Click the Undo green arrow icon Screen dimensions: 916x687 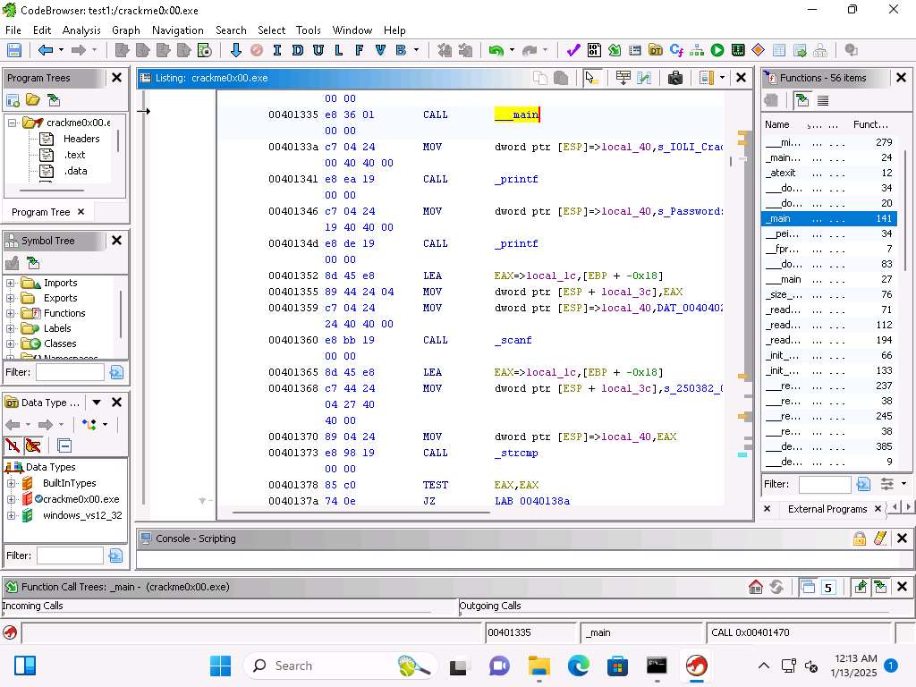(496, 50)
